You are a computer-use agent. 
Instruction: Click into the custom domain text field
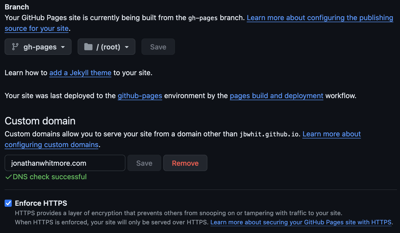[x=65, y=163]
